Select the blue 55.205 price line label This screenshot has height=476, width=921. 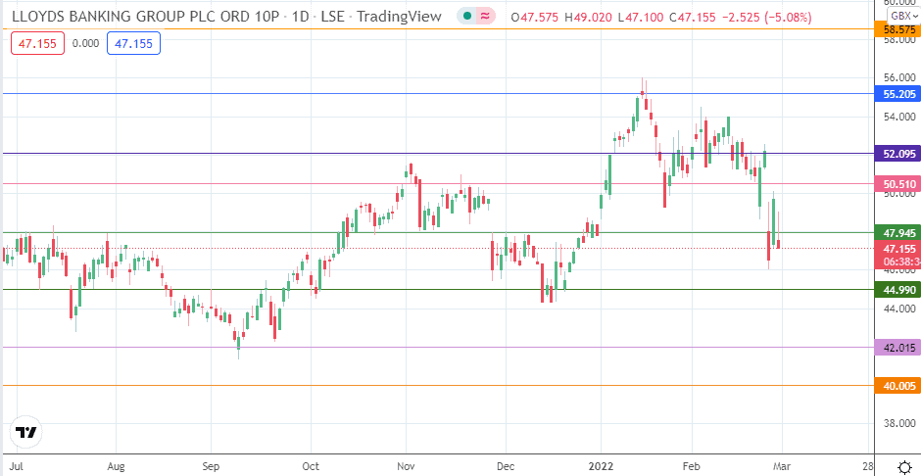(897, 93)
